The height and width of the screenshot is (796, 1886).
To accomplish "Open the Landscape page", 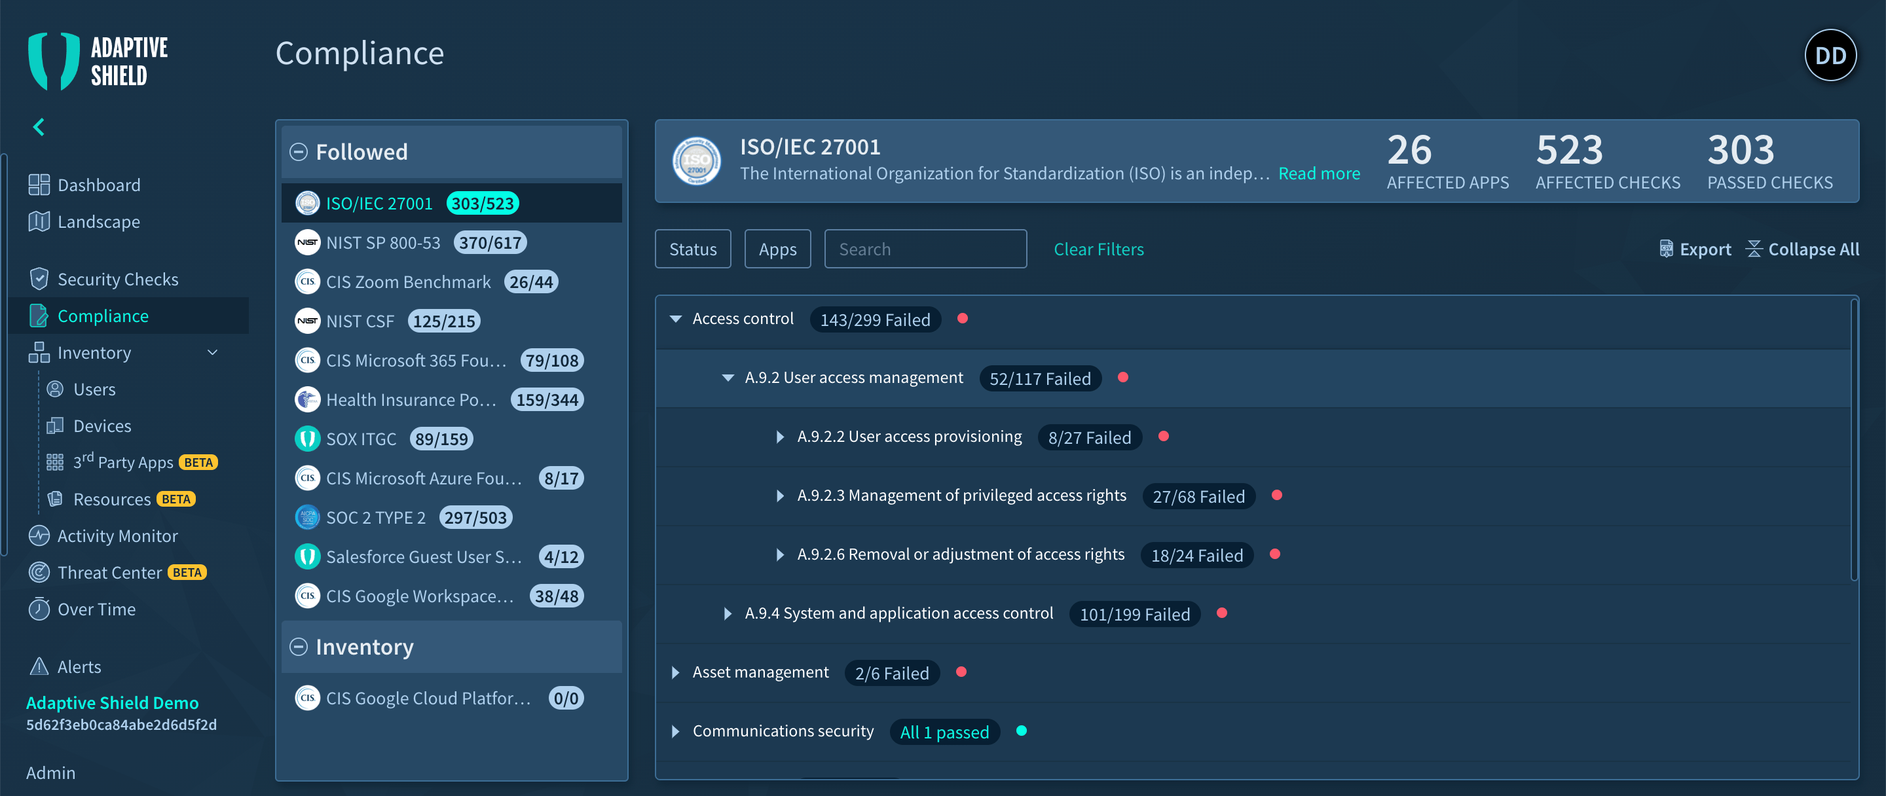I will click(x=99, y=222).
